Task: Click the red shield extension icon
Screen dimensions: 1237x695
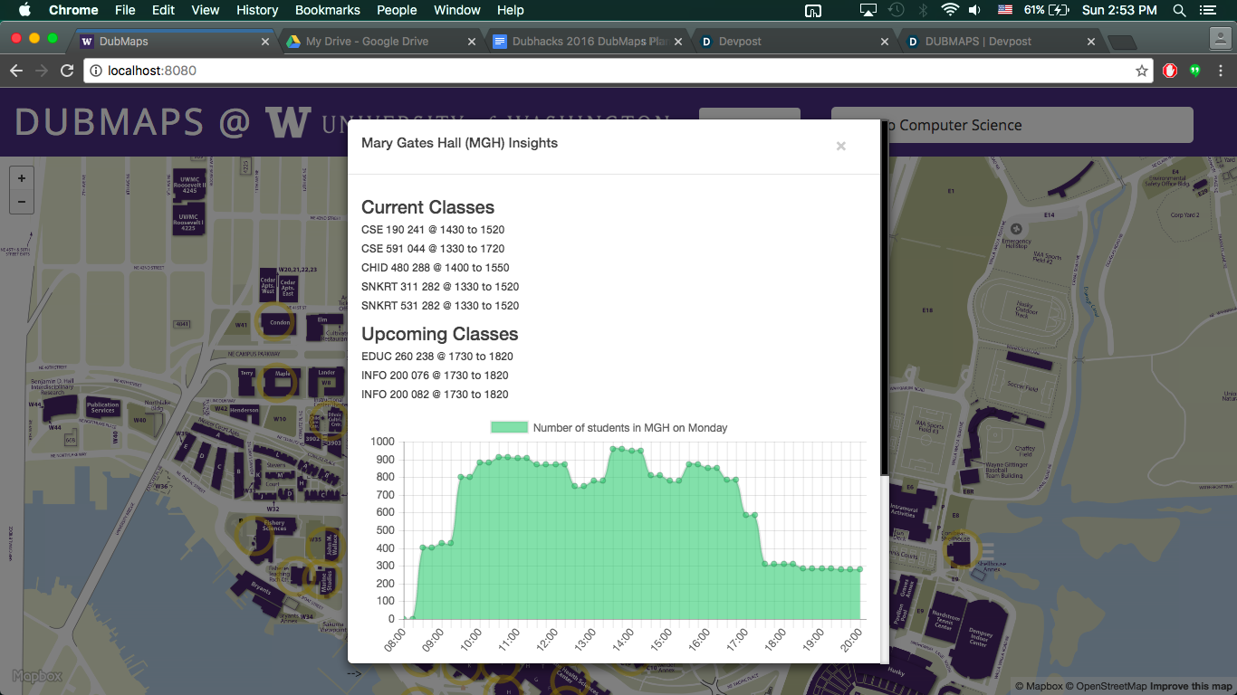Action: [x=1170, y=71]
